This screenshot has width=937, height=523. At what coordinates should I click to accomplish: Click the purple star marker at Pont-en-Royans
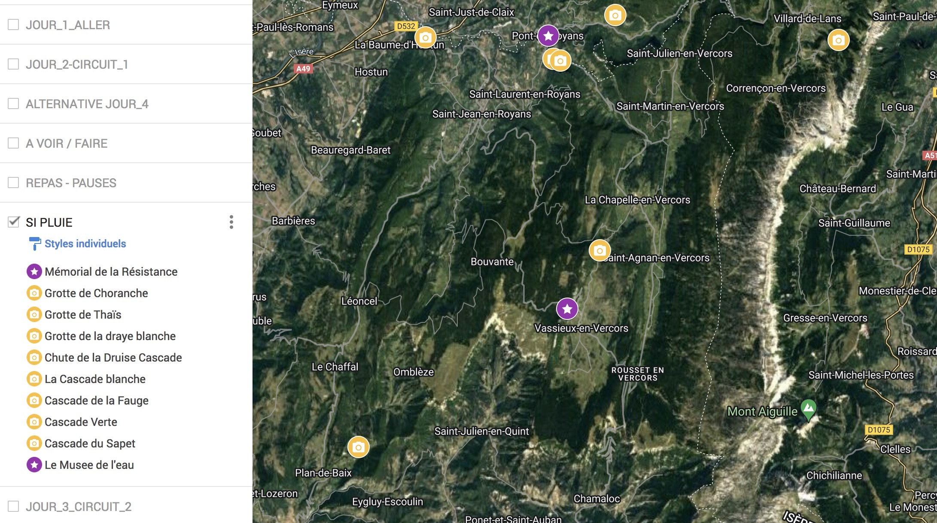548,36
